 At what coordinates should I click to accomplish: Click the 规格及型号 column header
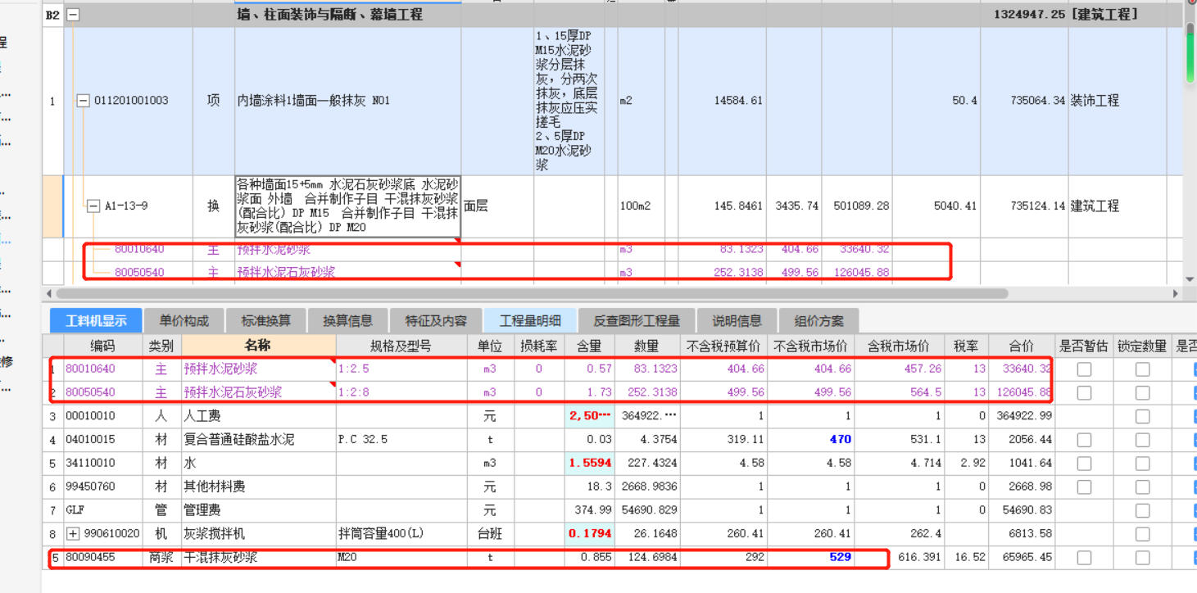click(401, 346)
